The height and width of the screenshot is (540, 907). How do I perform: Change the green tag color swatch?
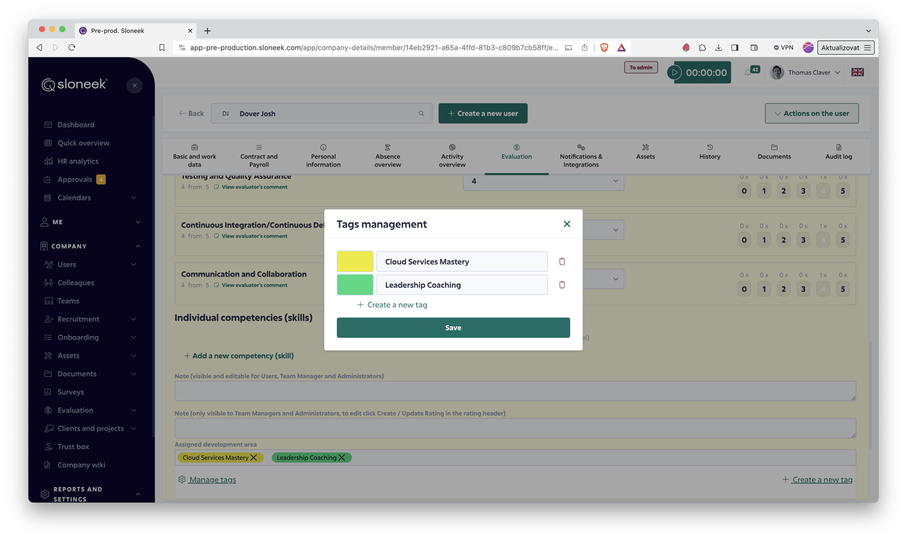pos(355,285)
